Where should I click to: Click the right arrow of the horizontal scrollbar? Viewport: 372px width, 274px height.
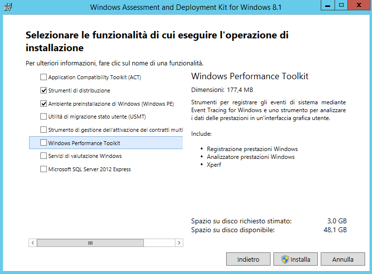[179, 243]
